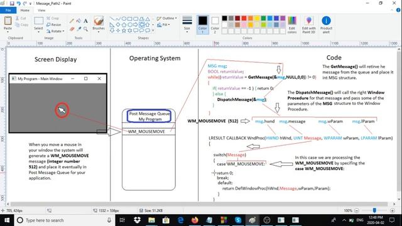Click the zoom out minus button
402x226 pixels.
tap(357, 210)
